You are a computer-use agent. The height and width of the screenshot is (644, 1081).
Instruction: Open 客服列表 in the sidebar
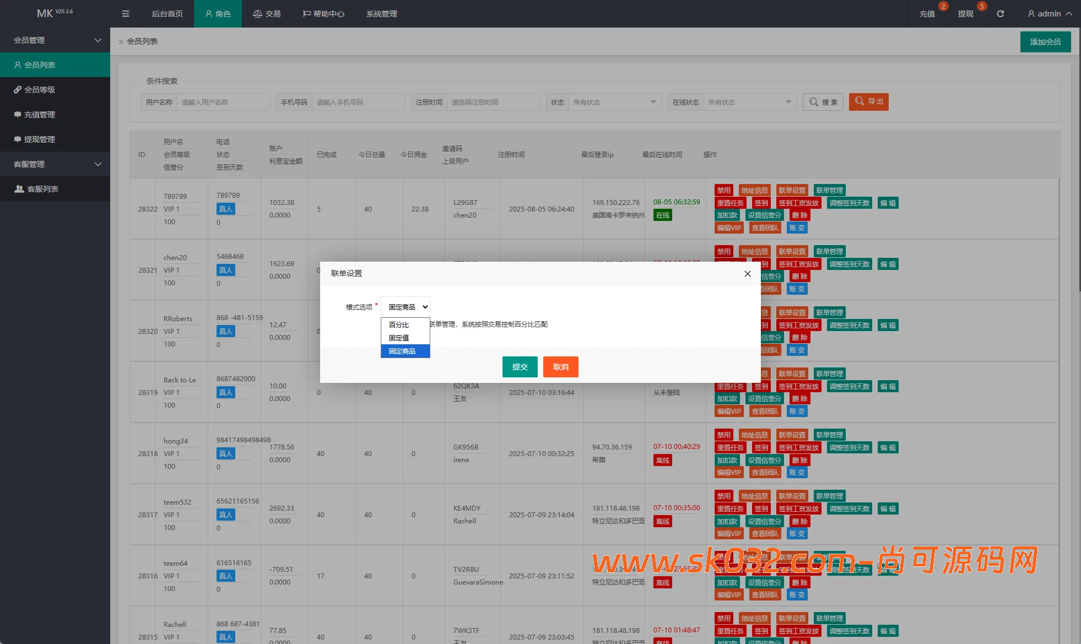point(42,189)
